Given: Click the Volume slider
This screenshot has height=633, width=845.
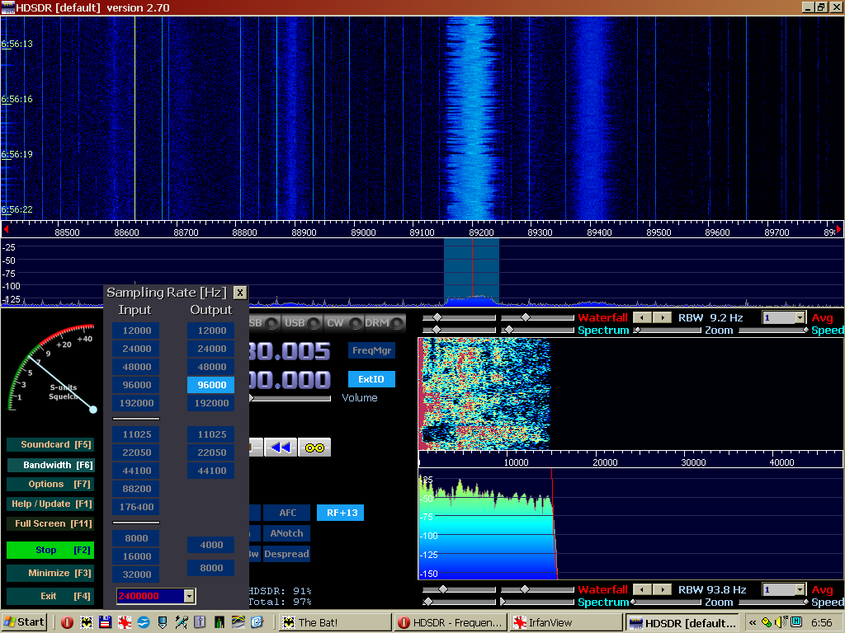Looking at the screenshot, I should (290, 398).
